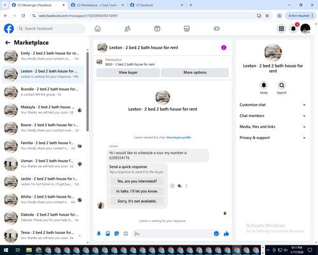The width and height of the screenshot is (318, 255).
Task: Open Usman conversation in list
Action: point(43,164)
